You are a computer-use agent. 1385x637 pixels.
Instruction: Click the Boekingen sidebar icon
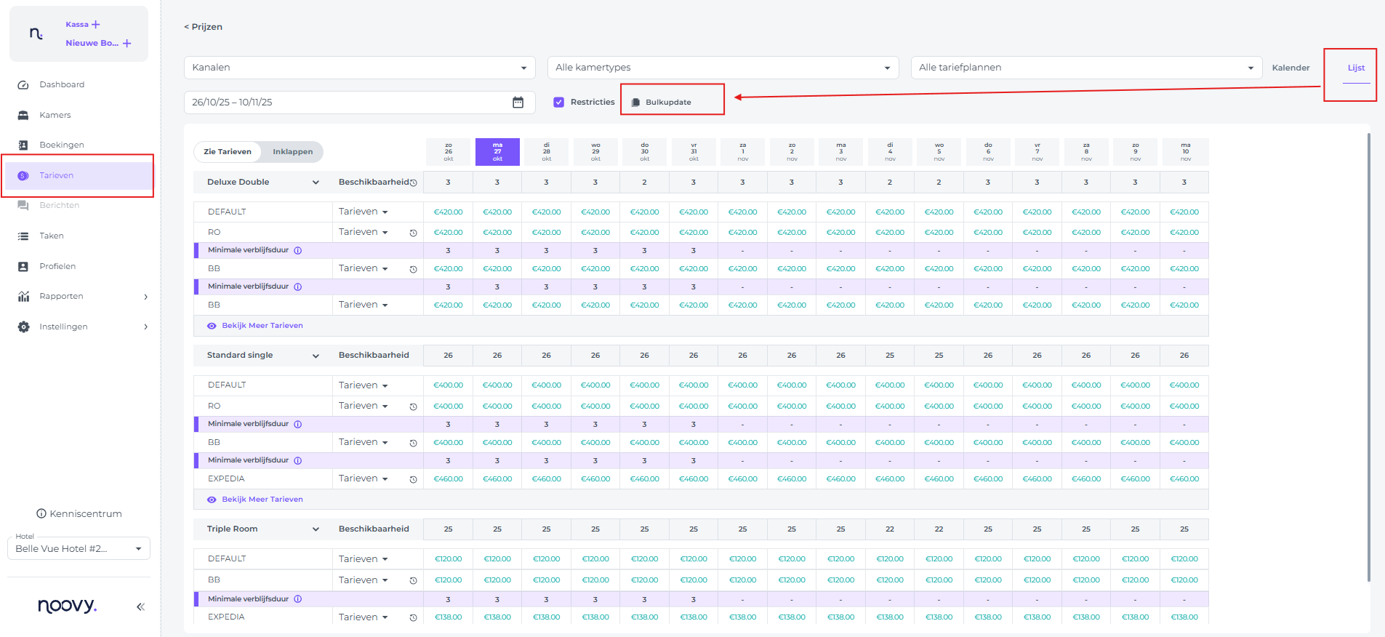click(23, 145)
